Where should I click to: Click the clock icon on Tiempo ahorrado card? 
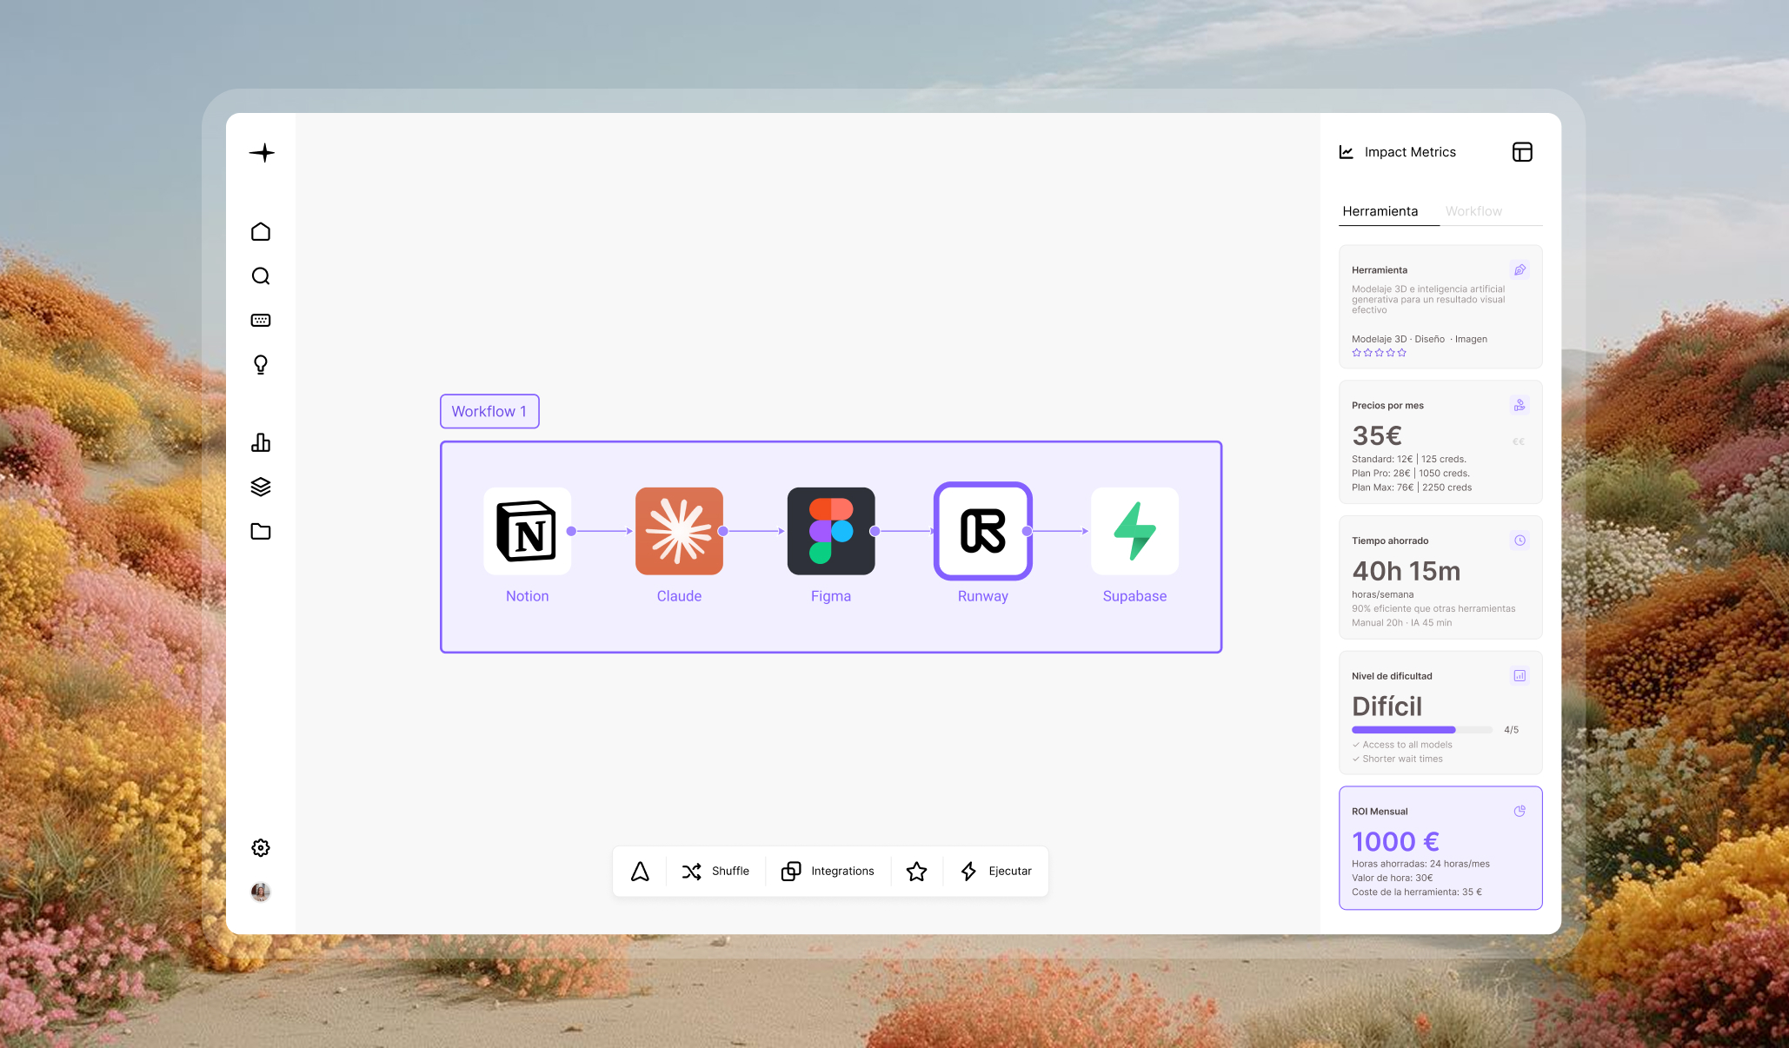1520,541
